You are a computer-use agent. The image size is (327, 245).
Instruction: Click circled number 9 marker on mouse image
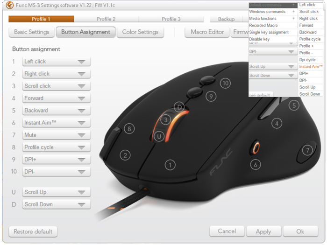tap(211, 97)
